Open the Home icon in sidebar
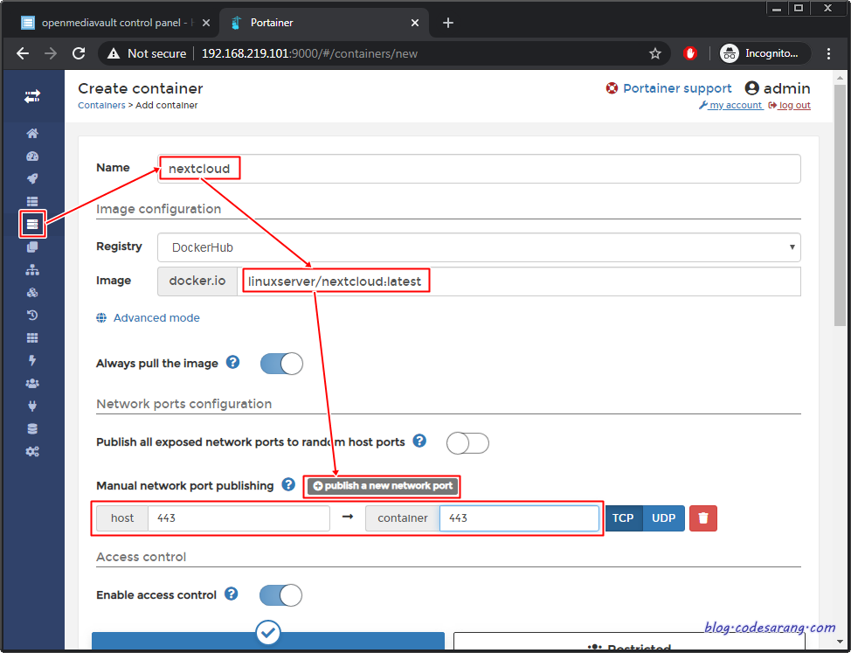 [x=32, y=134]
